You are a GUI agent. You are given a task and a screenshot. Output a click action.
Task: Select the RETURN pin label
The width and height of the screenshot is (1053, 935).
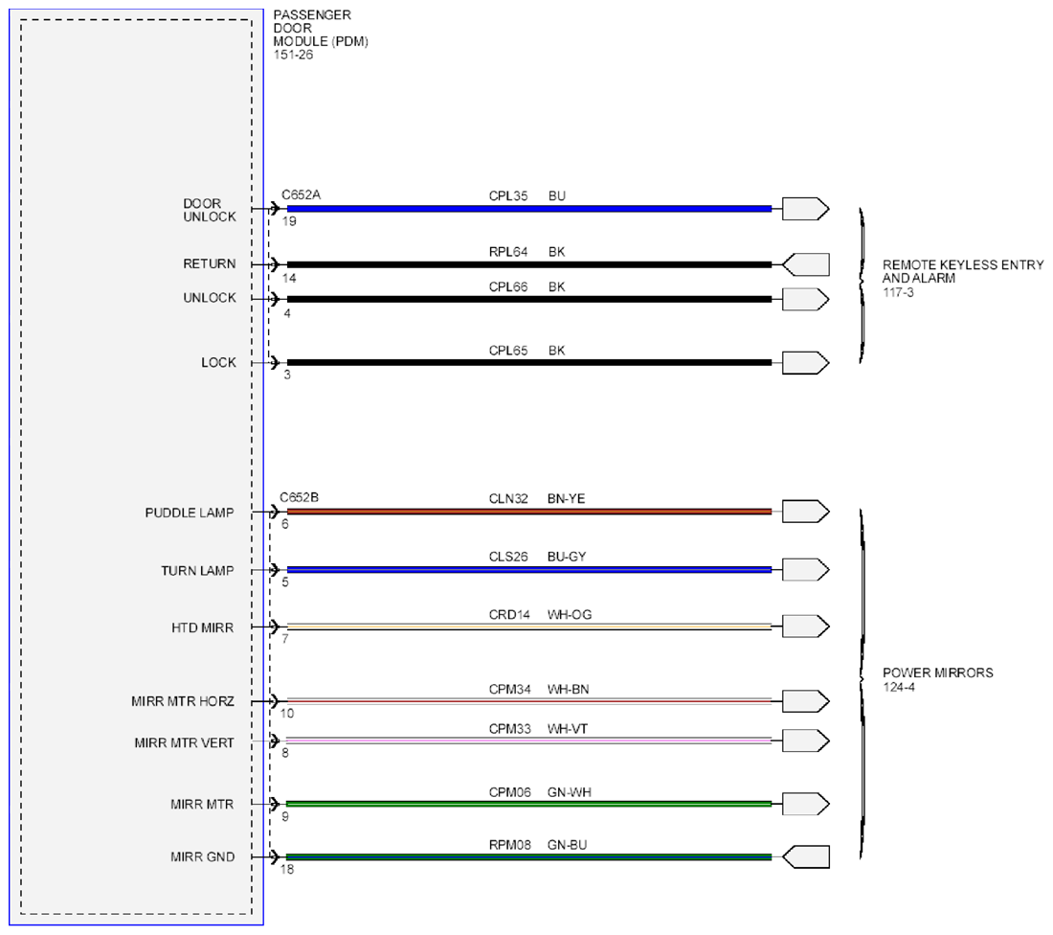210,264
